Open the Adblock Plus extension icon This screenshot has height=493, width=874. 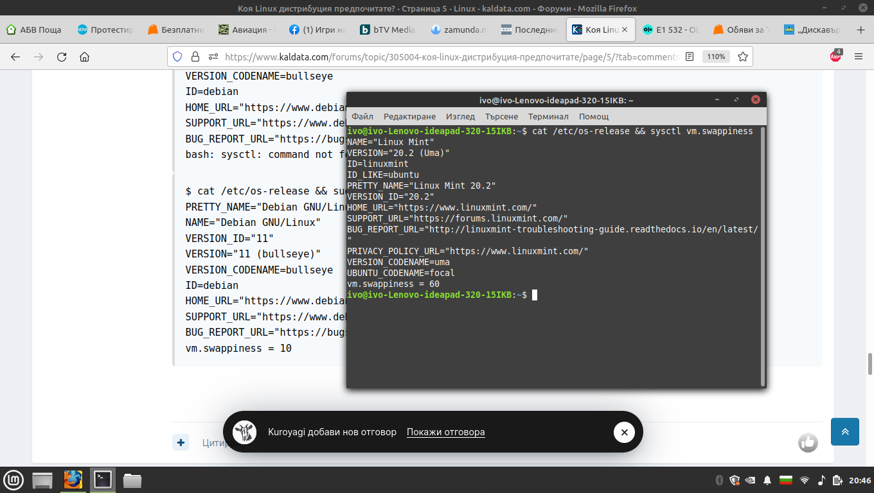pyautogui.click(x=835, y=56)
